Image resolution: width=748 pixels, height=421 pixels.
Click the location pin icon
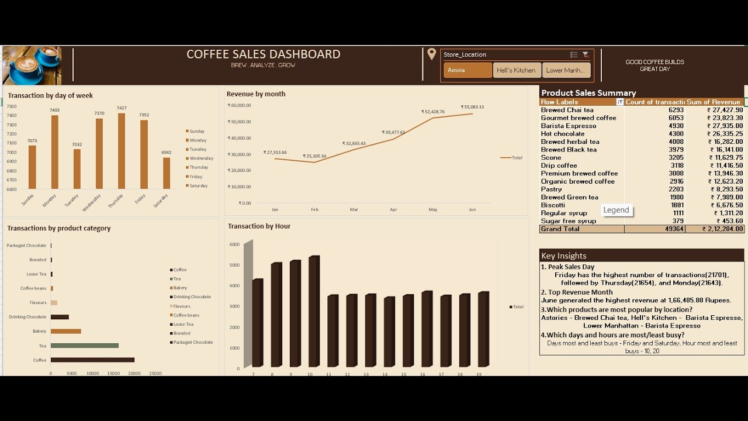431,54
